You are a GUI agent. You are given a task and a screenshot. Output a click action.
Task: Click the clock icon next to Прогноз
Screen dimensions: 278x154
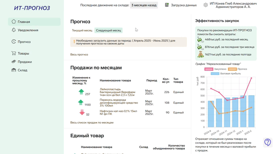point(14,41)
